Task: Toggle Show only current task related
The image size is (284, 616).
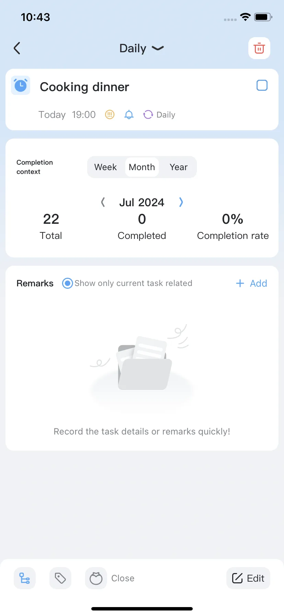Action: point(67,283)
